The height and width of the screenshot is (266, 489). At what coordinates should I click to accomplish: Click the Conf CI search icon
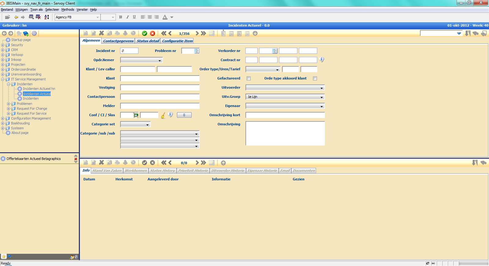[x=136, y=115]
